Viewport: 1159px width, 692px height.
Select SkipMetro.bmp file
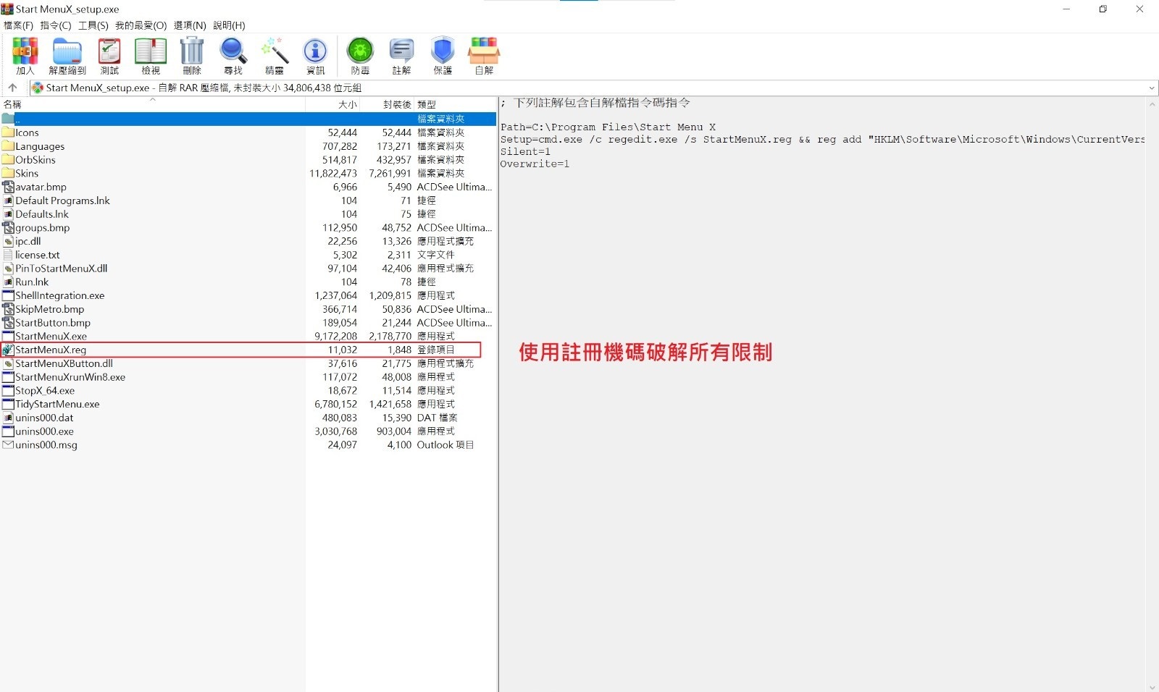coord(248,309)
